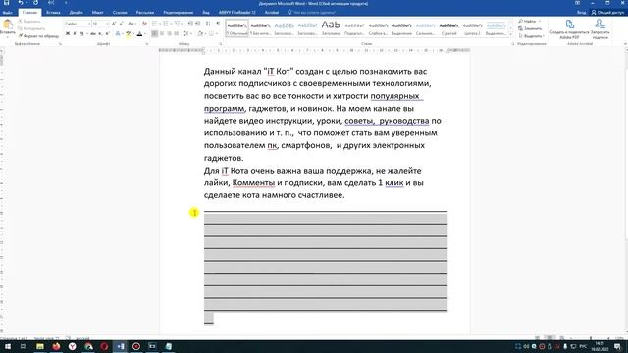
Task: Decrease font size with the shrink font icon
Action: [x=121, y=24]
